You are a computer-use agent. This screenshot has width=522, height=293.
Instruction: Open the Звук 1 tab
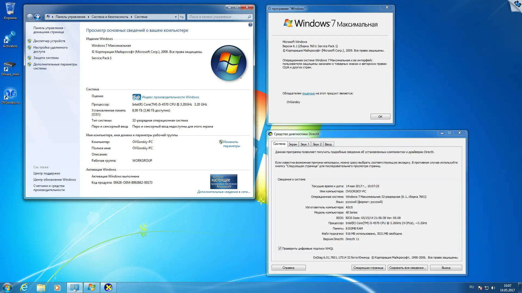(304, 144)
